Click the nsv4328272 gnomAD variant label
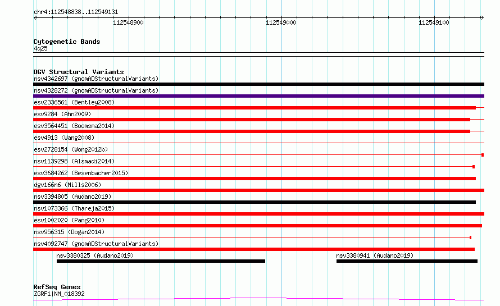500x306 pixels. (x=96, y=90)
